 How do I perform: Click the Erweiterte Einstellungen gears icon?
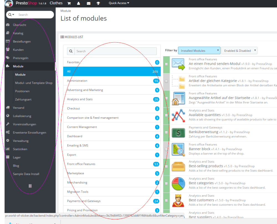point(8,132)
